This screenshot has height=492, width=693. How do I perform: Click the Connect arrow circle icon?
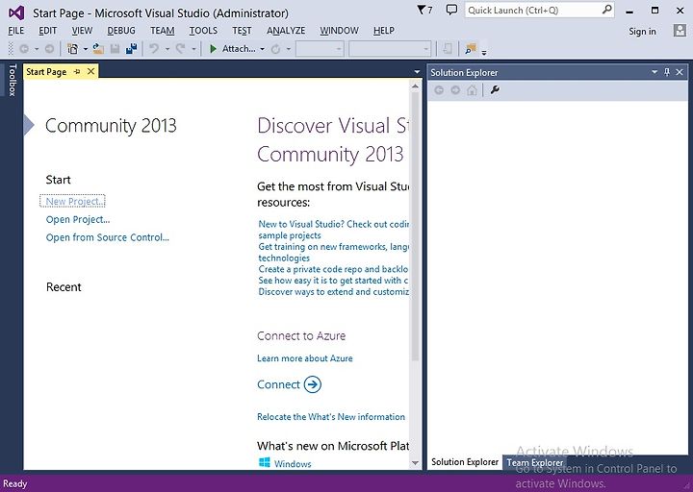[313, 384]
